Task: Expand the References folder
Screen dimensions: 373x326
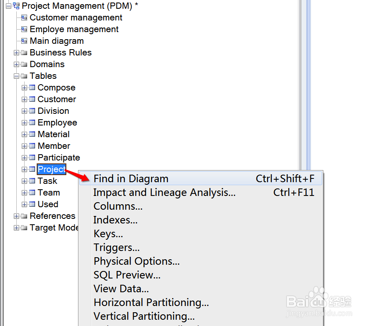Action: (x=16, y=216)
